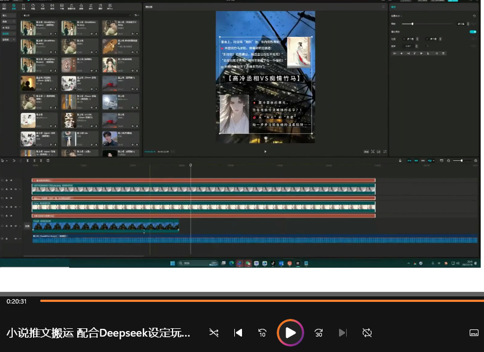Click the cover (封面) button on main track

click(x=27, y=226)
